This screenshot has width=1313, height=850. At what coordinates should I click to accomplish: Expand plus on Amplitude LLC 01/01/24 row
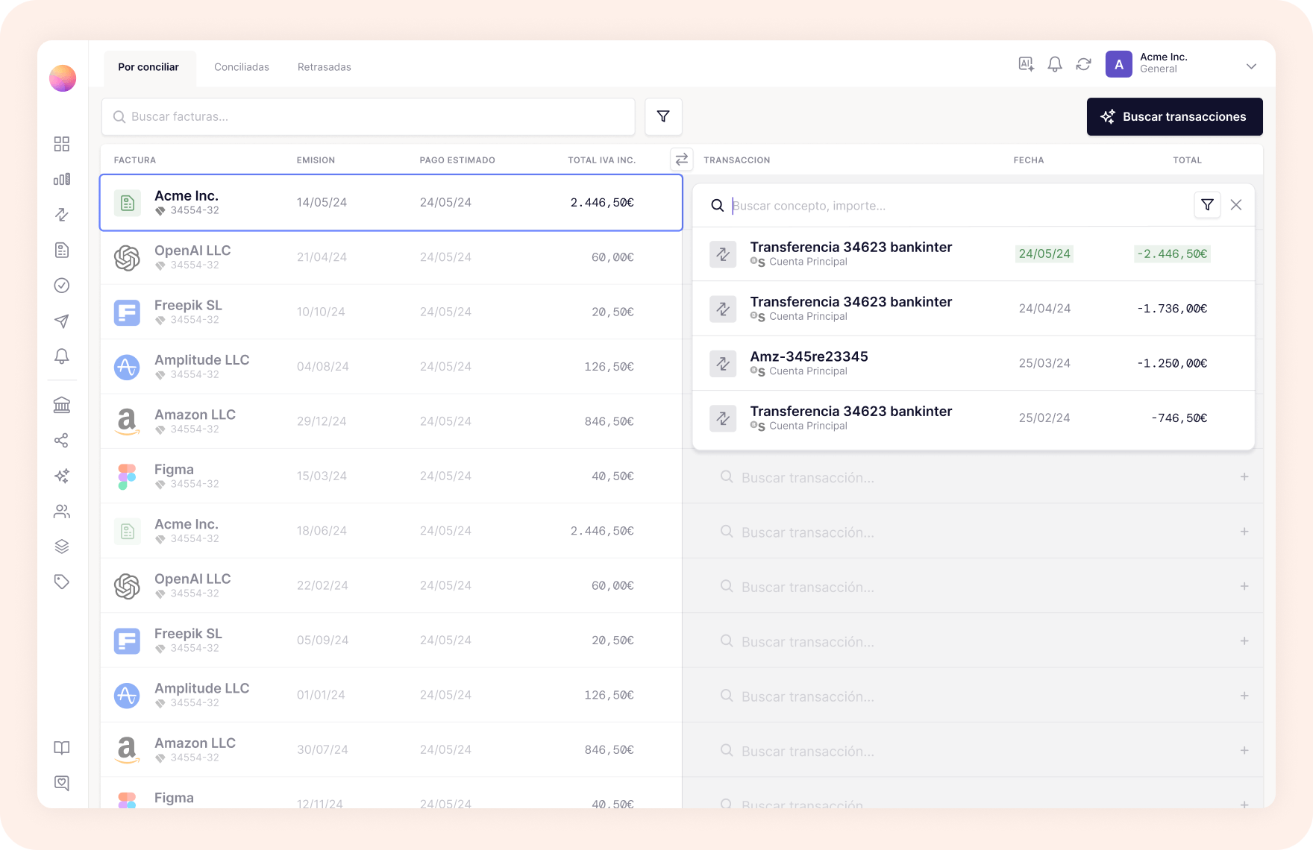(x=1244, y=696)
